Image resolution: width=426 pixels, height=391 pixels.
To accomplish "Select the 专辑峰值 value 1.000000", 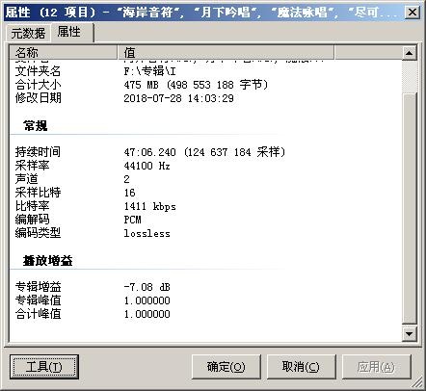I will tap(147, 300).
